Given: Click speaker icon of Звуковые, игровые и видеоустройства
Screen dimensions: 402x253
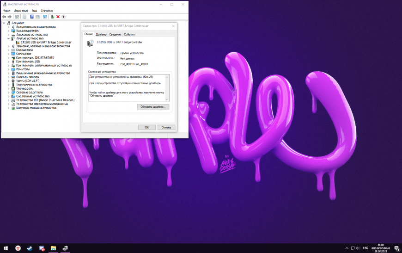Looking at the screenshot, I should [13, 46].
